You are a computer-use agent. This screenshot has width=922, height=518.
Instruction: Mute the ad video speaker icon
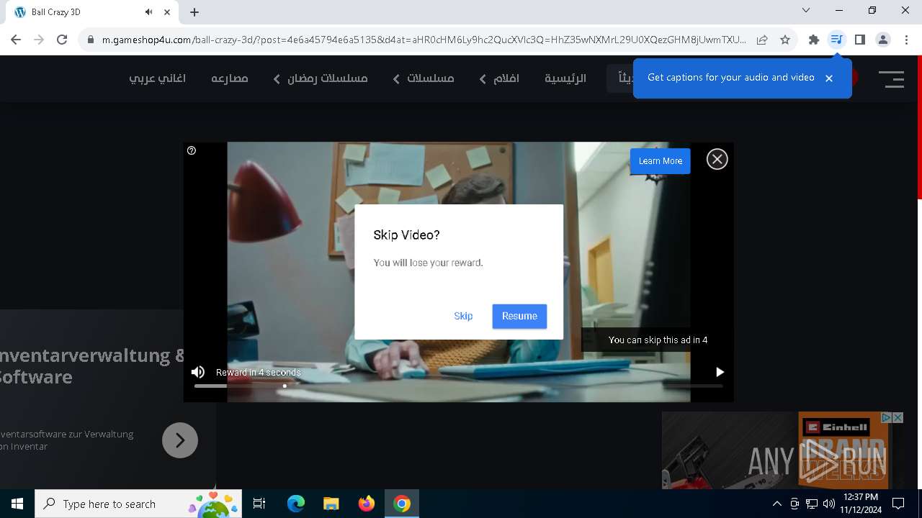(x=198, y=372)
